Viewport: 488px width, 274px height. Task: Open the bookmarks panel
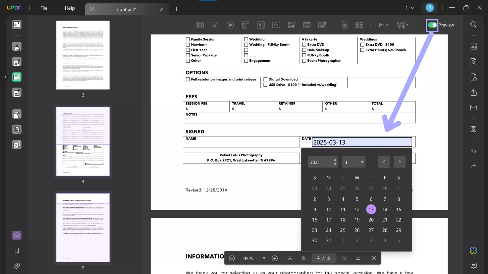tap(17, 251)
